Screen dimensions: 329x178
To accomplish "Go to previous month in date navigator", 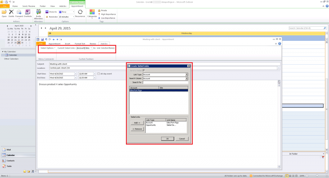I will pyautogui.click(x=7, y=26).
